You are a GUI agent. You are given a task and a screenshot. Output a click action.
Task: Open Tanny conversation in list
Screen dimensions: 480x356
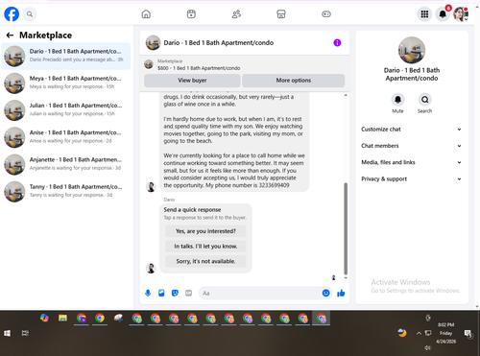click(x=66, y=192)
